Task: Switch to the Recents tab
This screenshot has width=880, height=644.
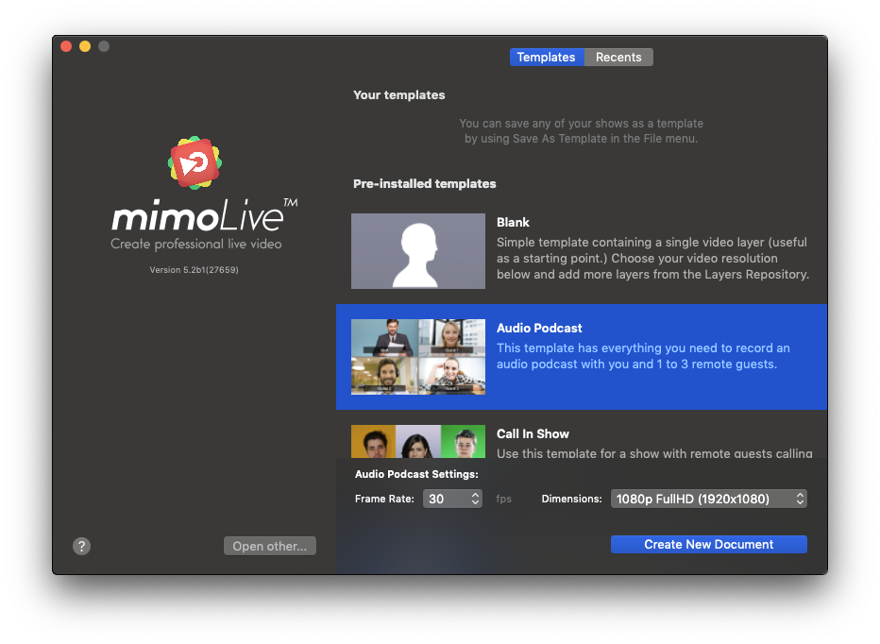Action: pyautogui.click(x=618, y=58)
